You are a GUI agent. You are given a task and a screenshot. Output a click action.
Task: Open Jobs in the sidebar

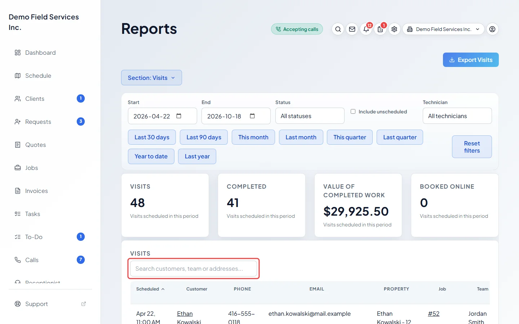(x=31, y=168)
